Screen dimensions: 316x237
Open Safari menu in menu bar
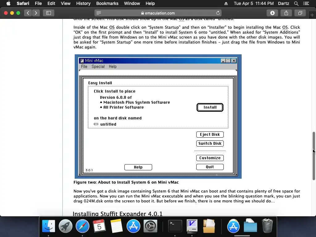point(23,3)
